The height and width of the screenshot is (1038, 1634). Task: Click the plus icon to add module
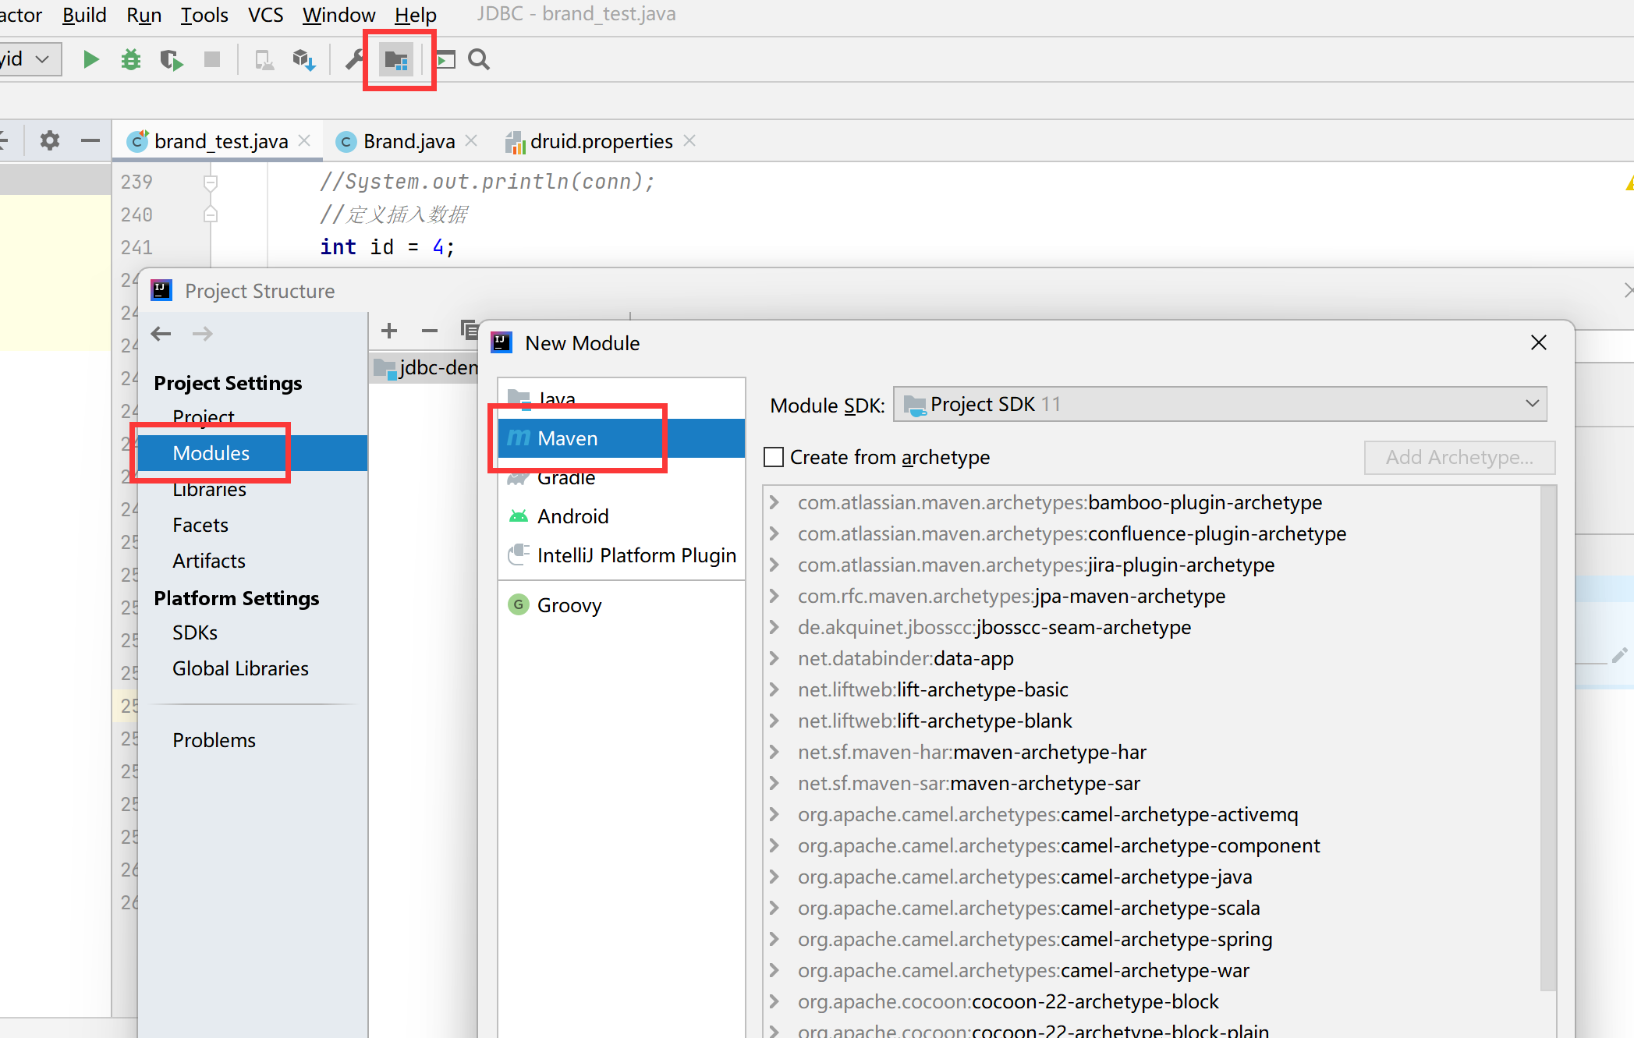click(x=389, y=331)
